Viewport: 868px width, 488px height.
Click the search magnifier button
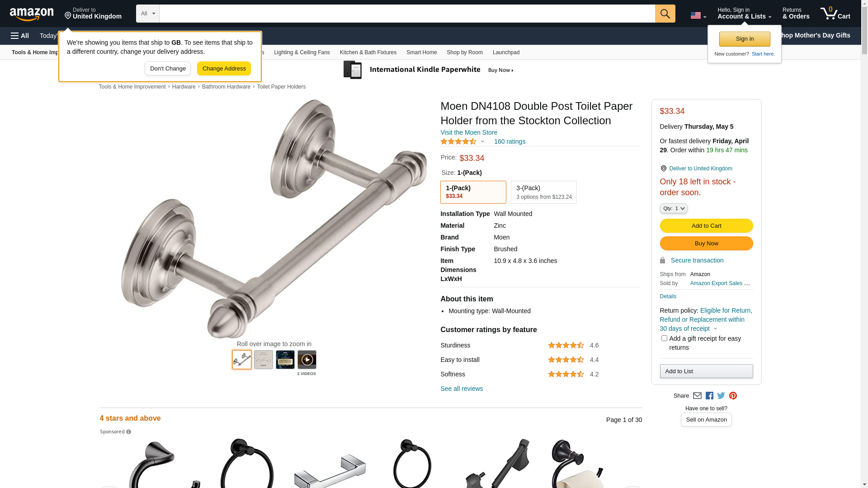pos(665,14)
